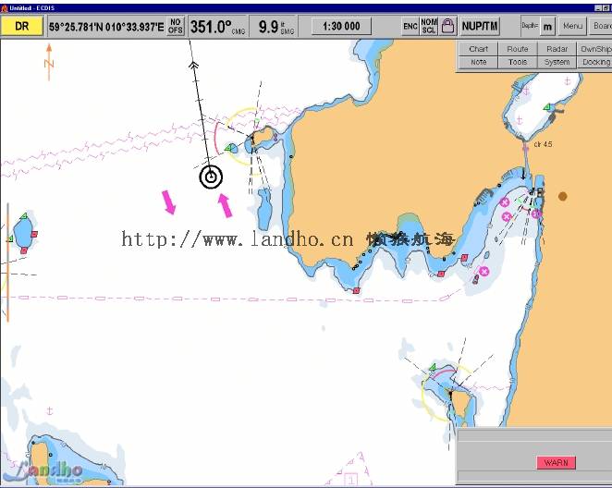Click the yellow DR position mode button
612x488 pixels.
click(x=22, y=26)
